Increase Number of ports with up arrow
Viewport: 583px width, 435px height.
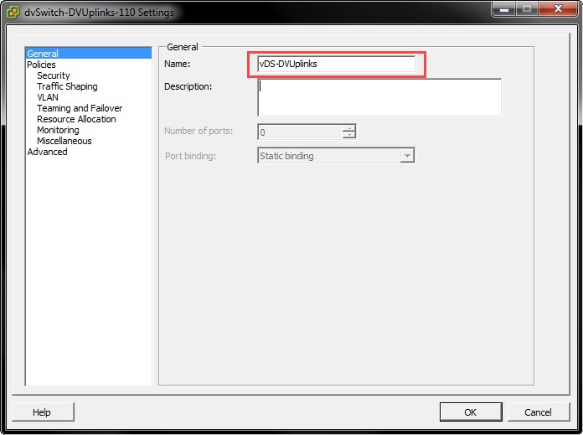click(349, 128)
